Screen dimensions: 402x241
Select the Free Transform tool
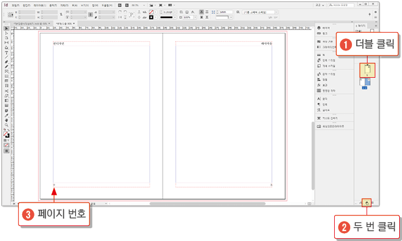(x=7, y=96)
